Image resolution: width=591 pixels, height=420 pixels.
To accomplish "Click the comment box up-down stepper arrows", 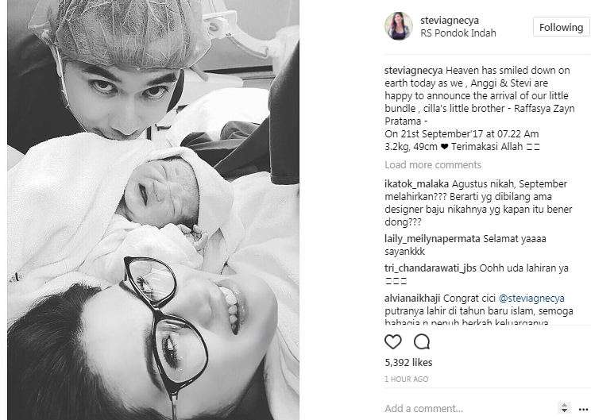I will (x=564, y=407).
